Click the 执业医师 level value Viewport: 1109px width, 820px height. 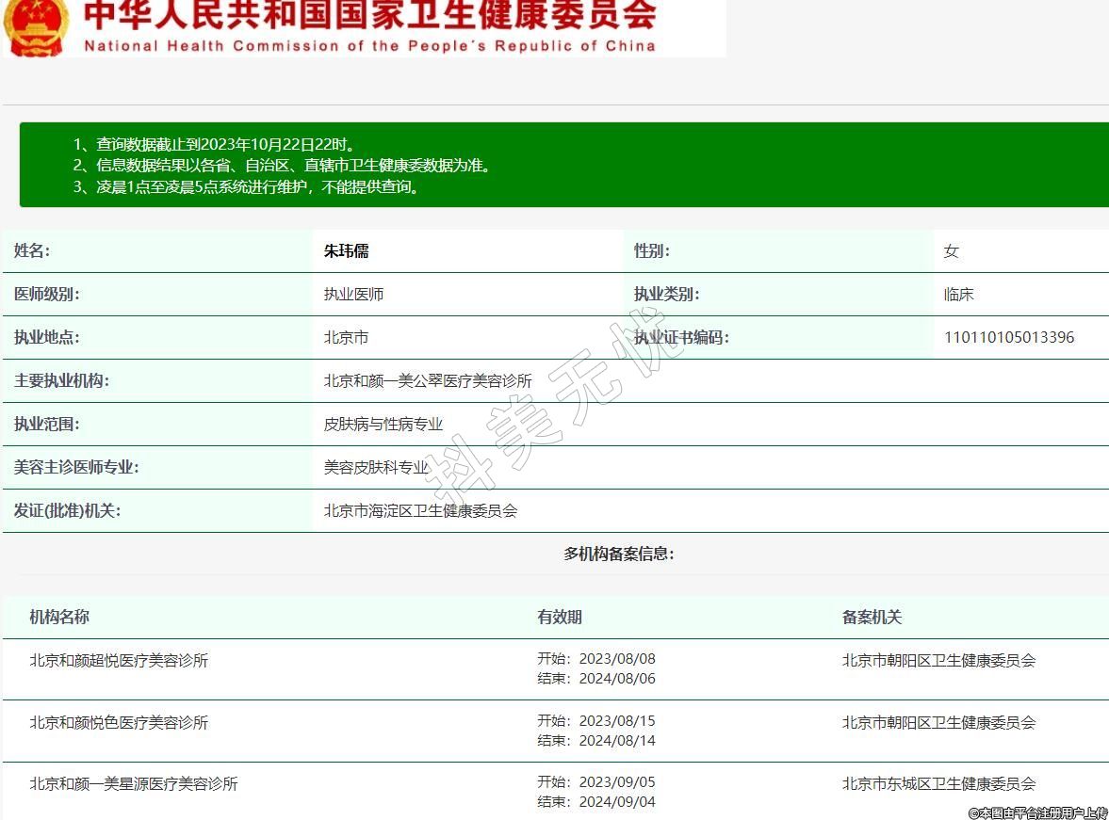tap(353, 295)
